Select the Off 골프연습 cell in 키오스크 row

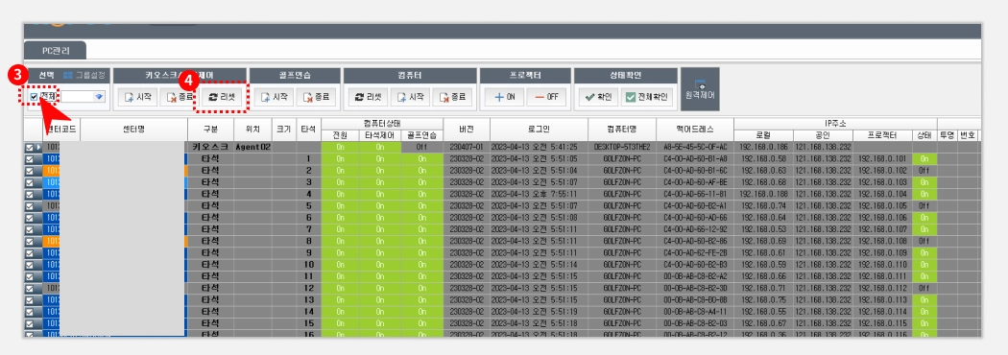click(x=421, y=148)
